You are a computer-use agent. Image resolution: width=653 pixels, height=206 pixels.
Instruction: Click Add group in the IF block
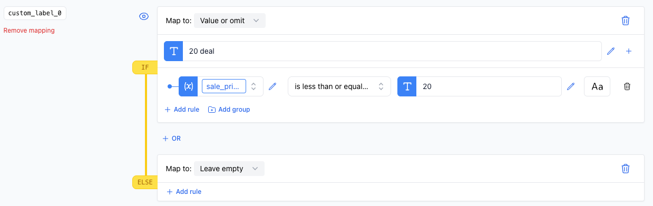click(x=229, y=110)
